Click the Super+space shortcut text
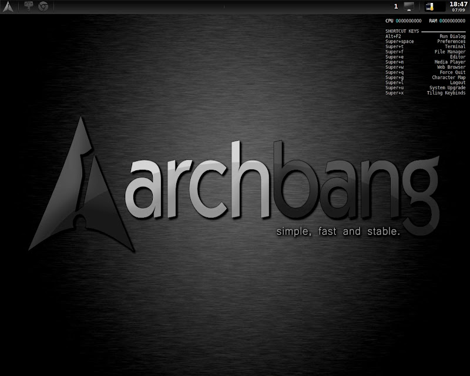This screenshot has height=376, width=470. tap(399, 41)
